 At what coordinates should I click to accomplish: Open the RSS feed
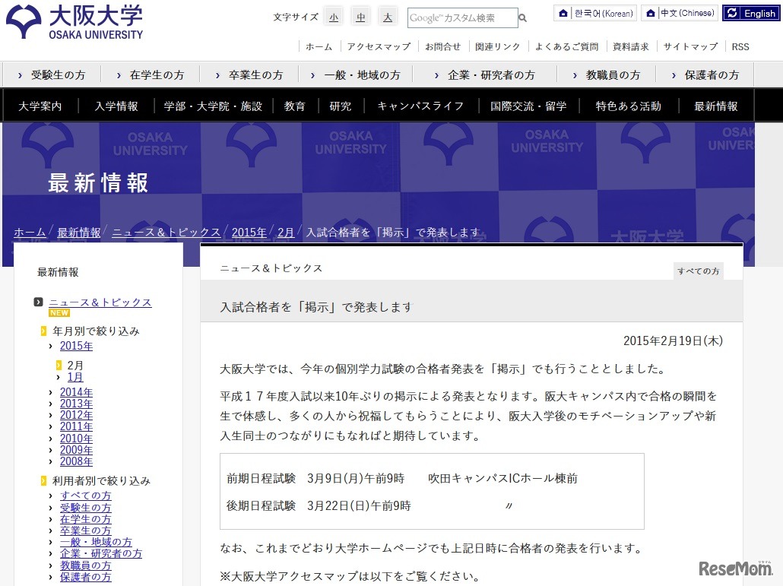pyautogui.click(x=740, y=46)
